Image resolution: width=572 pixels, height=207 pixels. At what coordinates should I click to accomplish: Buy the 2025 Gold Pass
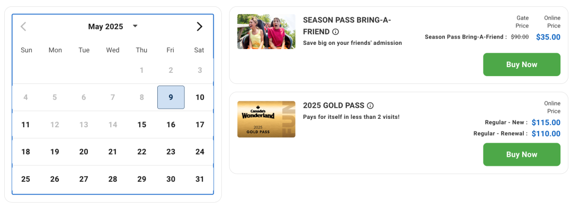click(x=522, y=154)
